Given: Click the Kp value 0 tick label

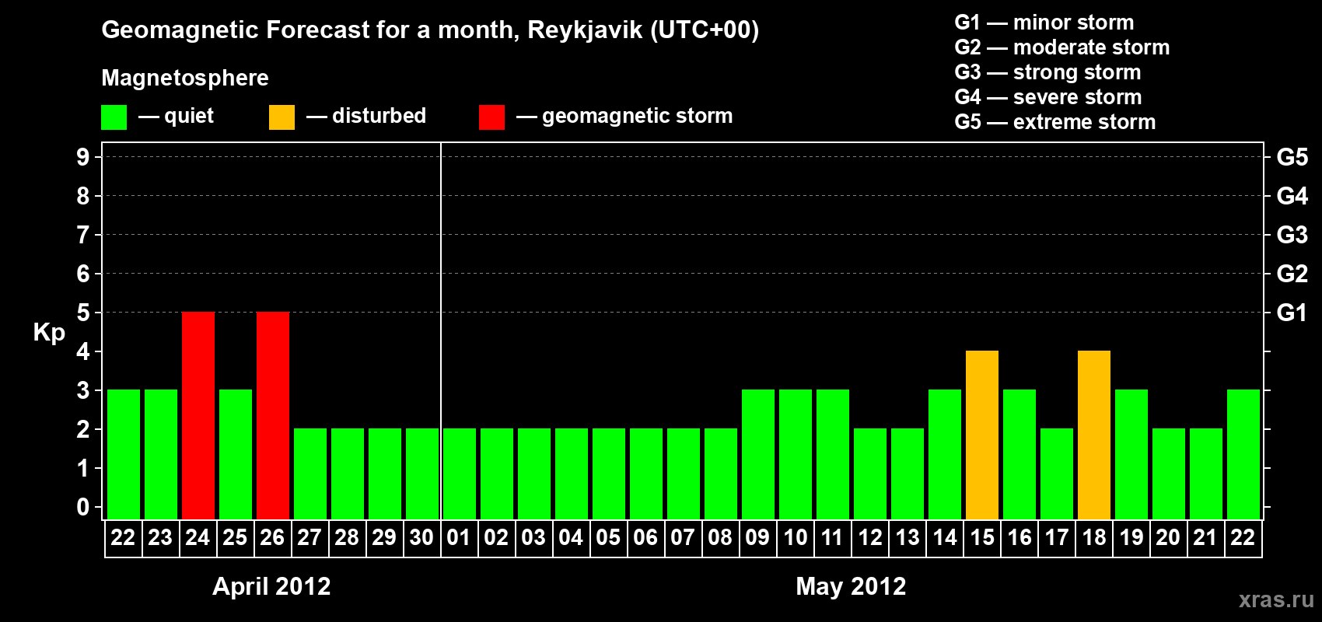Looking at the screenshot, I should point(83,507).
